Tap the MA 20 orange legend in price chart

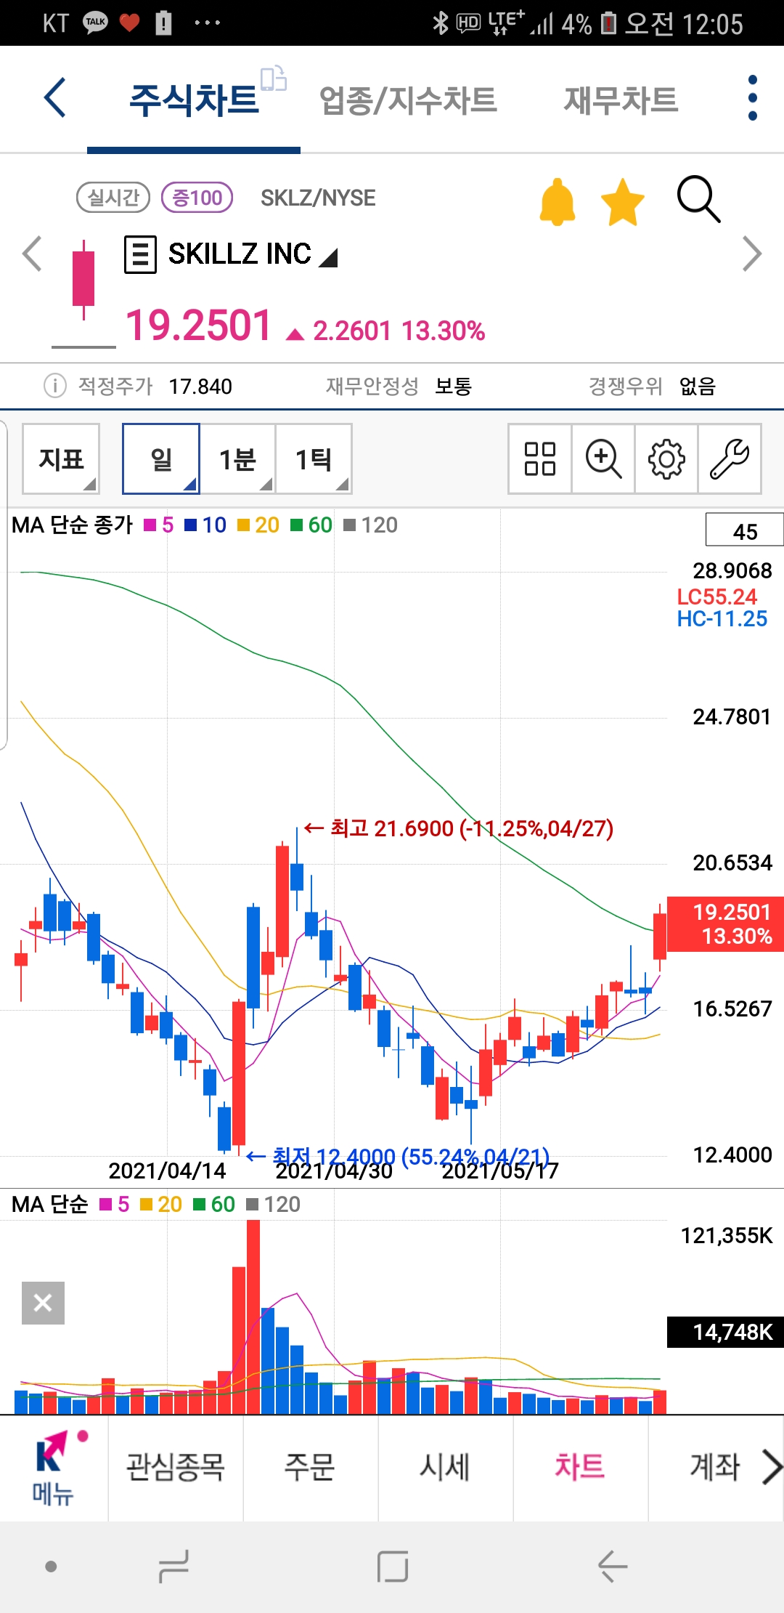click(x=258, y=525)
